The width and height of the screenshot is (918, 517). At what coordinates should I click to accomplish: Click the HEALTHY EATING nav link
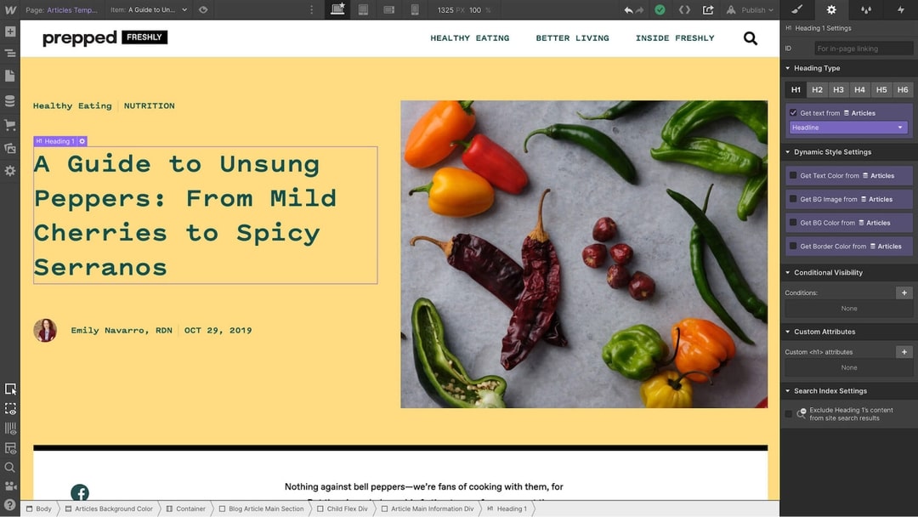[469, 38]
